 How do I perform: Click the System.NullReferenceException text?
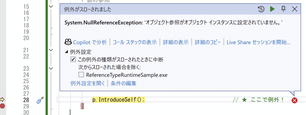[104, 23]
